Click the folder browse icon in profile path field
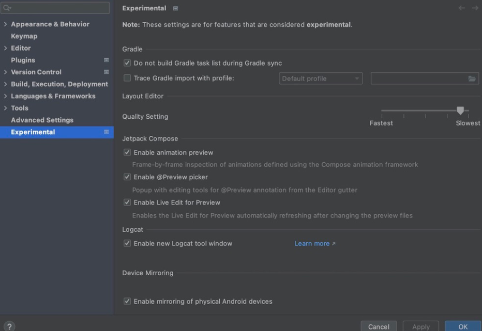This screenshot has width=482, height=331. (472, 78)
